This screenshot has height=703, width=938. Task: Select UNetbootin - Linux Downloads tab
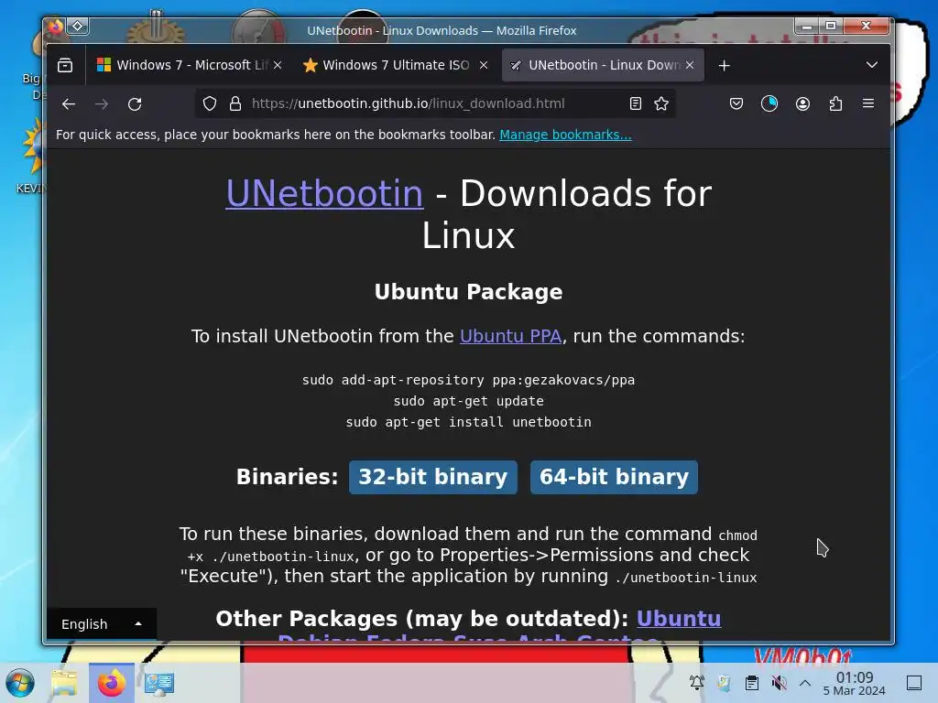(x=601, y=65)
